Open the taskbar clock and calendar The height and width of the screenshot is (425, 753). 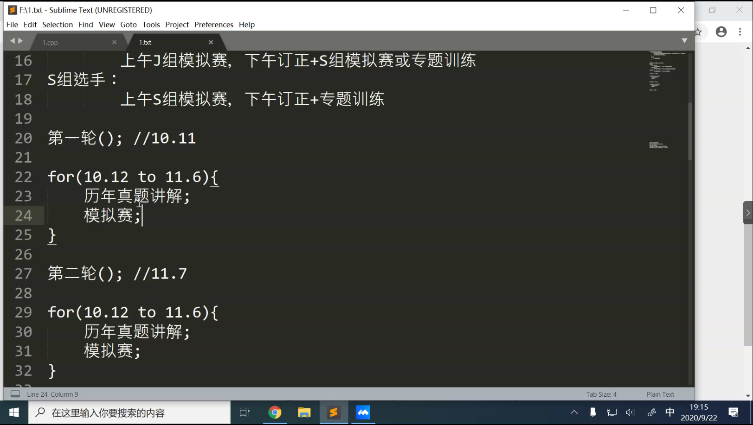click(x=699, y=412)
